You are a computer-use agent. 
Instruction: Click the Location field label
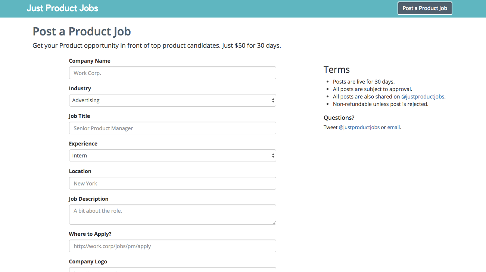coord(80,171)
